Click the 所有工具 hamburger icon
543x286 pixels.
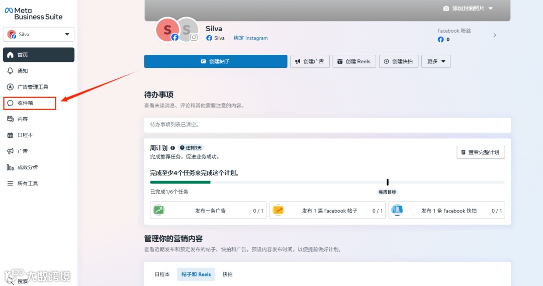point(11,183)
